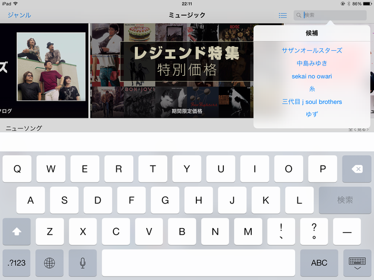Tap the space bar
This screenshot has height=280, width=374.
pos(199,263)
